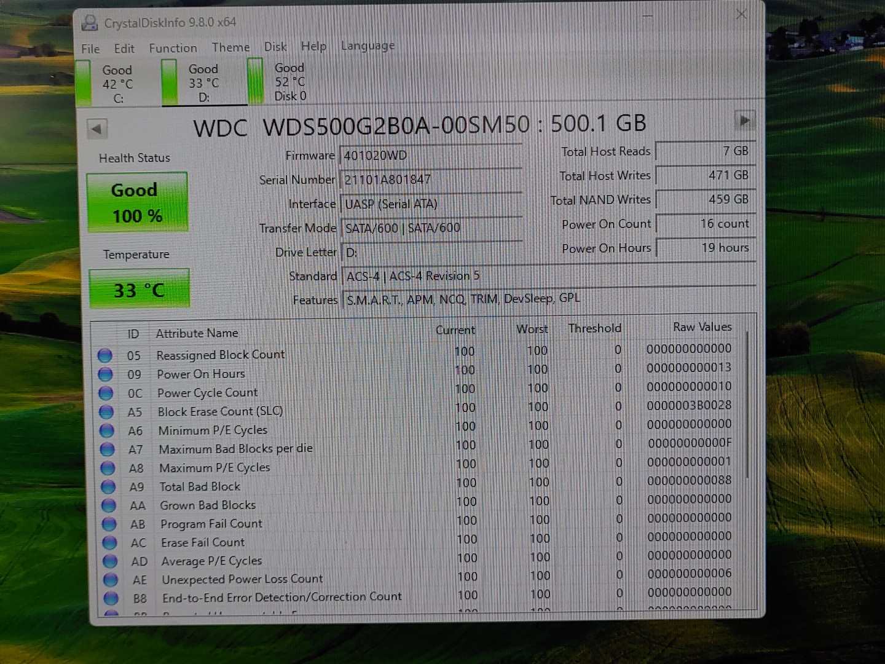Screen dimensions: 885x664
Task: Click the Total Host Reads value 7 GB
Action: (705, 151)
